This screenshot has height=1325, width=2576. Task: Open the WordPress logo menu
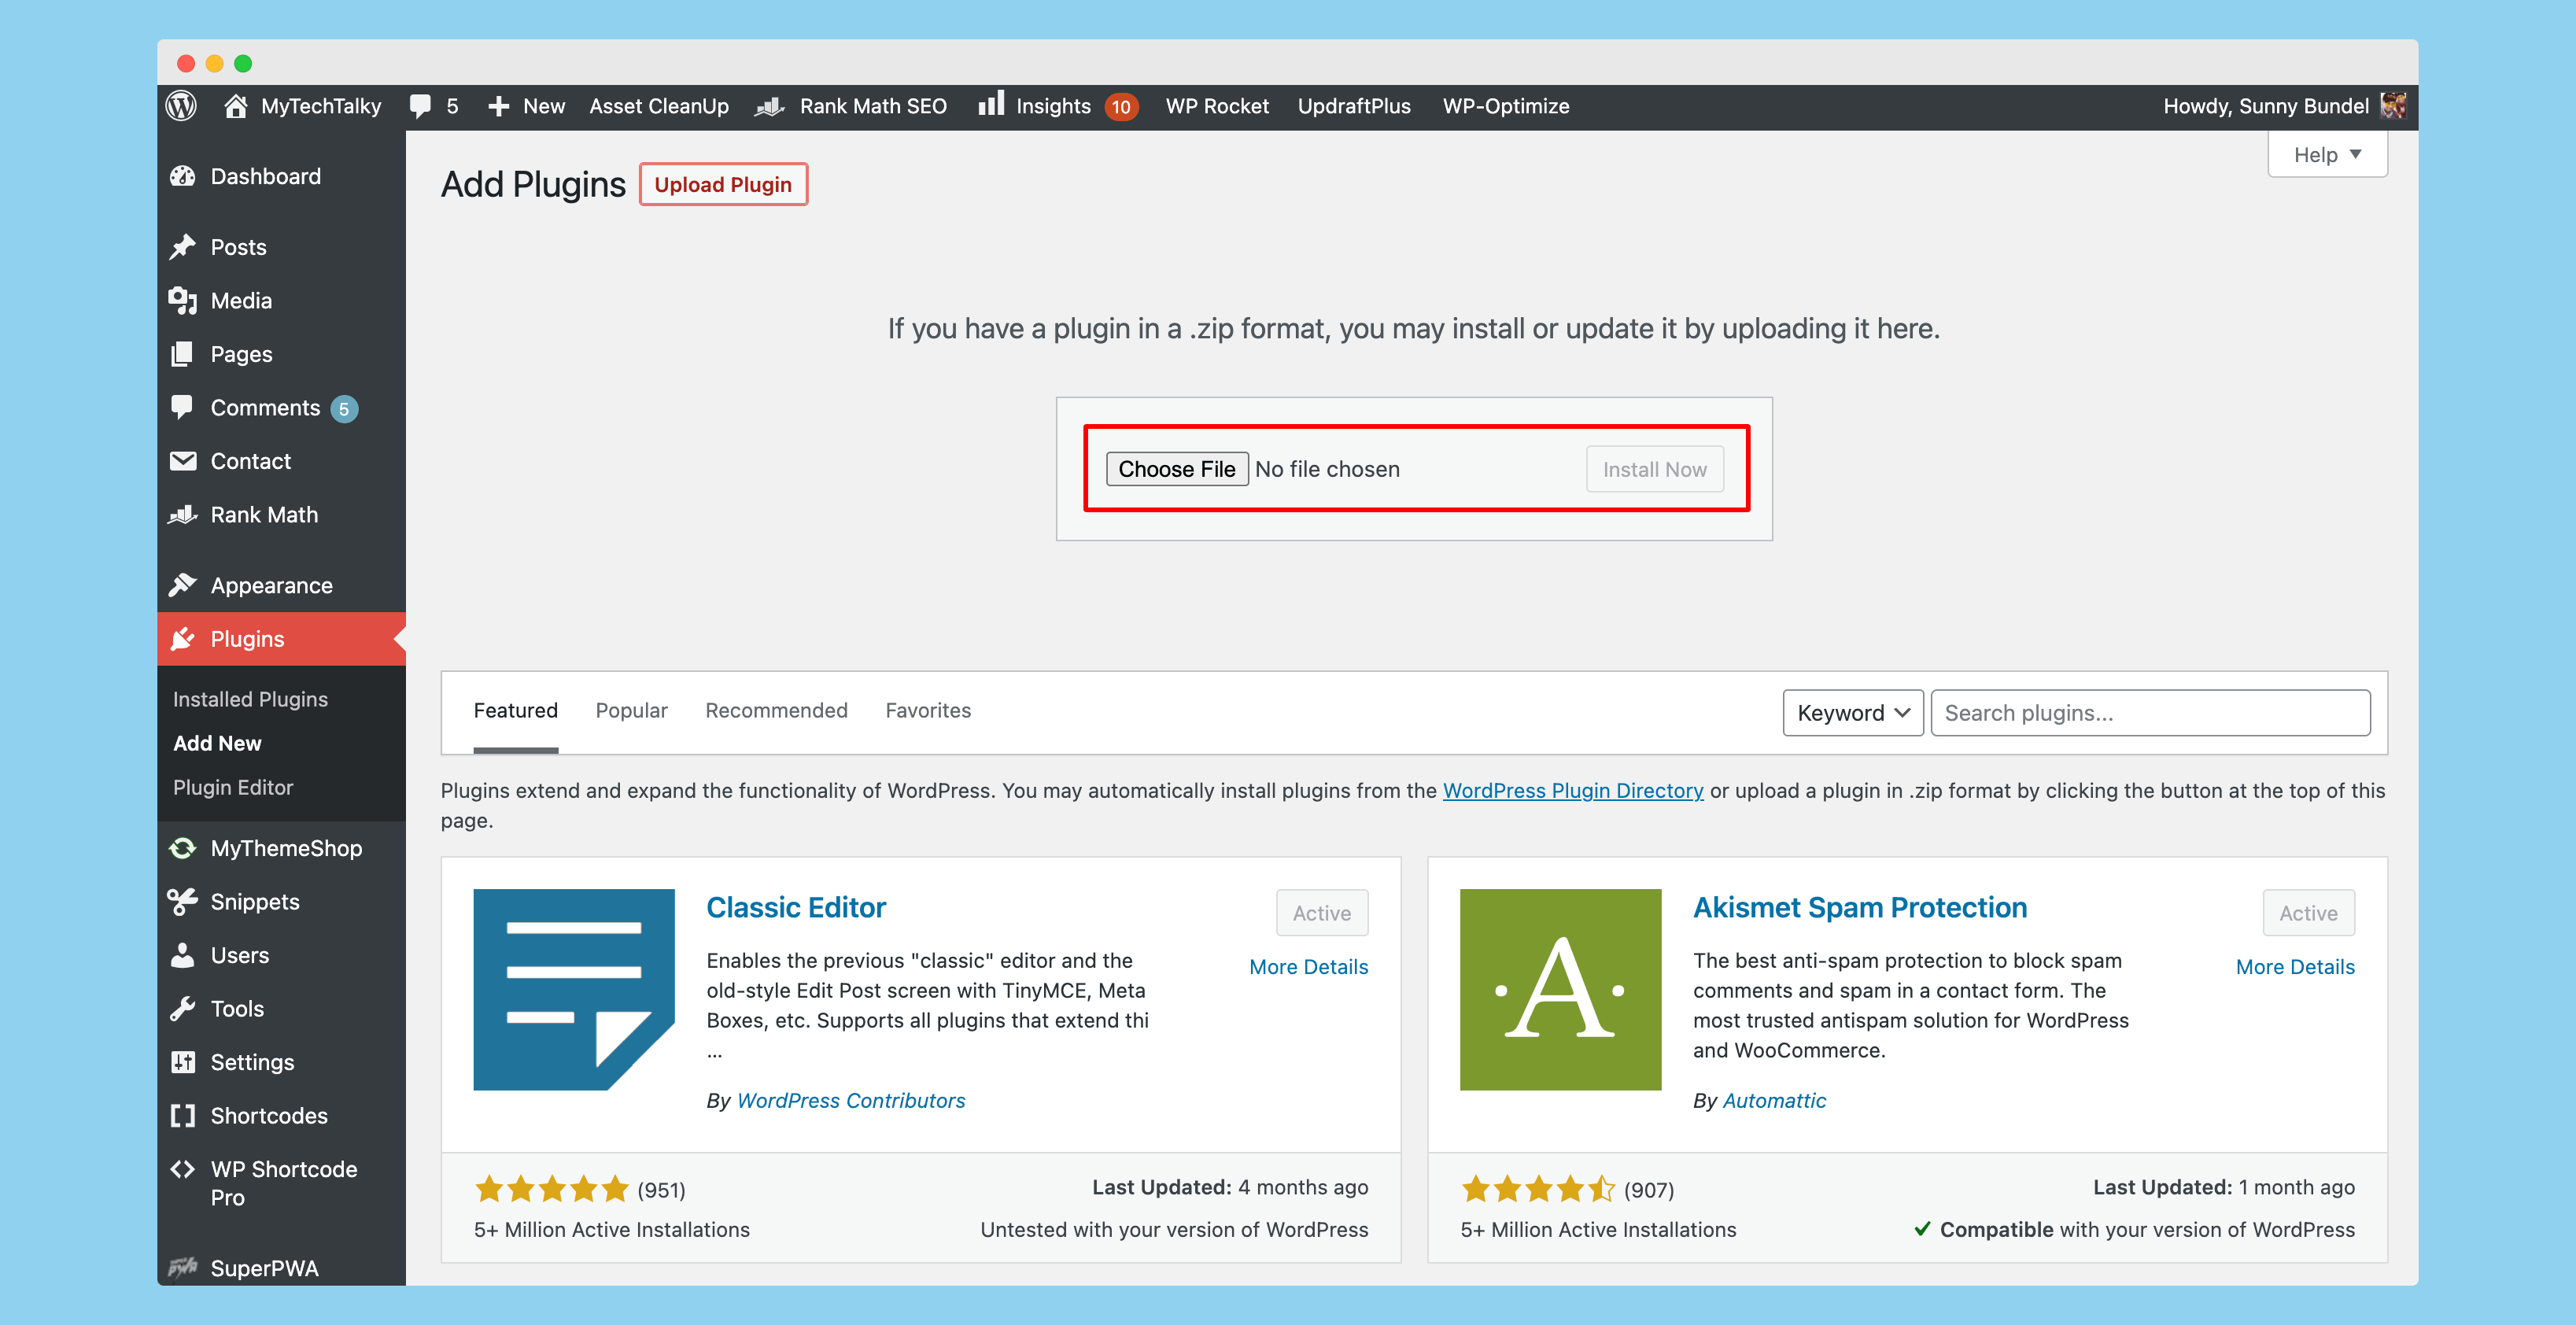(181, 106)
